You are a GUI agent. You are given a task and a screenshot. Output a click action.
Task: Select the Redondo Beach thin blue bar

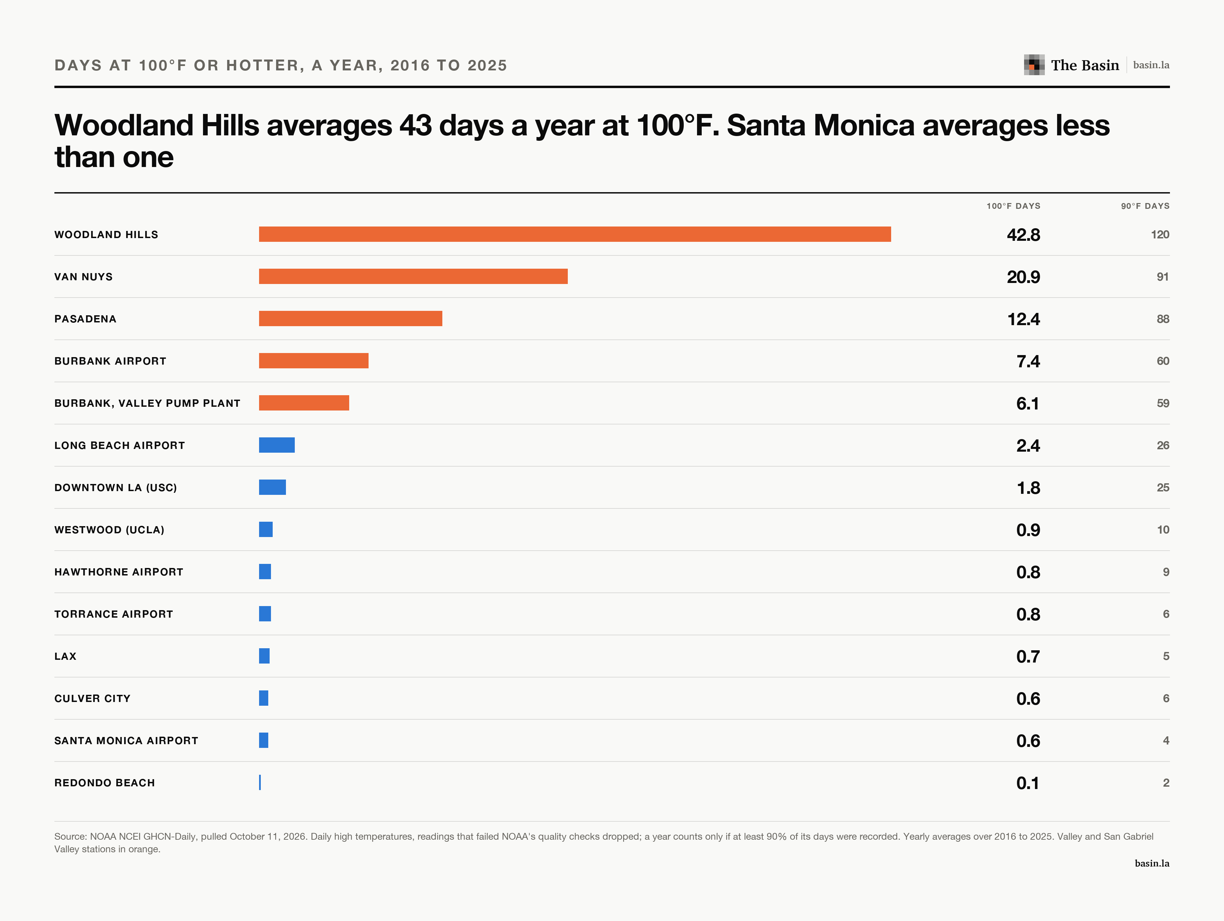[x=260, y=782]
